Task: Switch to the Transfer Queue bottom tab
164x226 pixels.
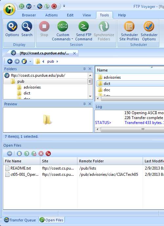Action: pyautogui.click(x=20, y=220)
